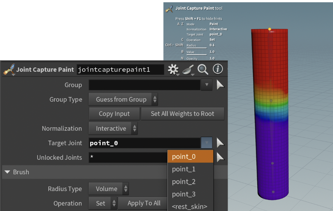
Task: Click the bake pan icon in header
Action: tap(188, 70)
